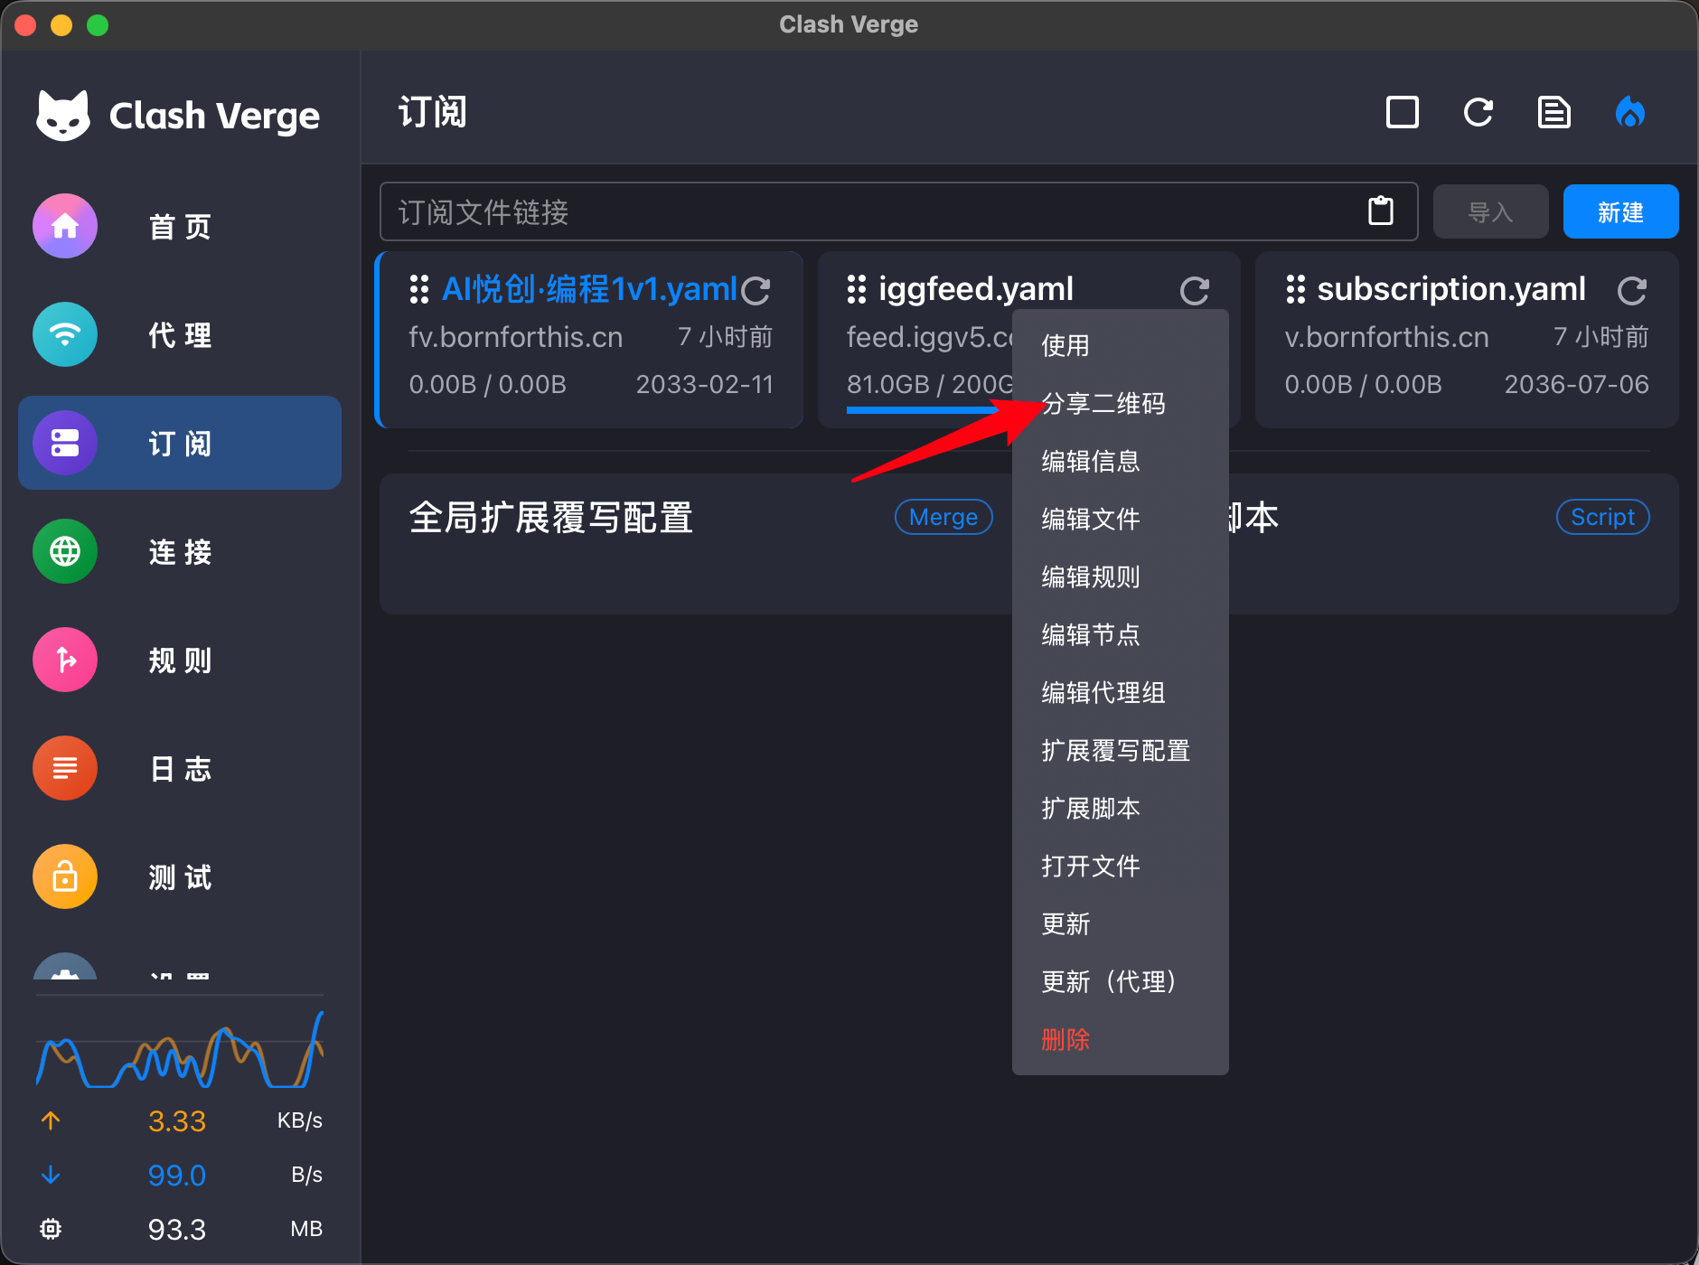Viewport: 1699px width, 1265px height.
Task: Click the 2036-07-06 expiry date
Action: click(x=1576, y=385)
